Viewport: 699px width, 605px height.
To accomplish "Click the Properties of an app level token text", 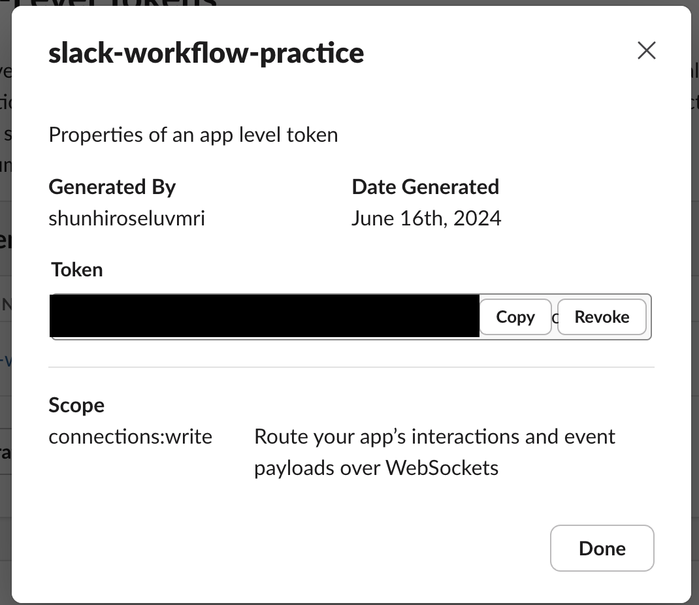I will pos(193,135).
